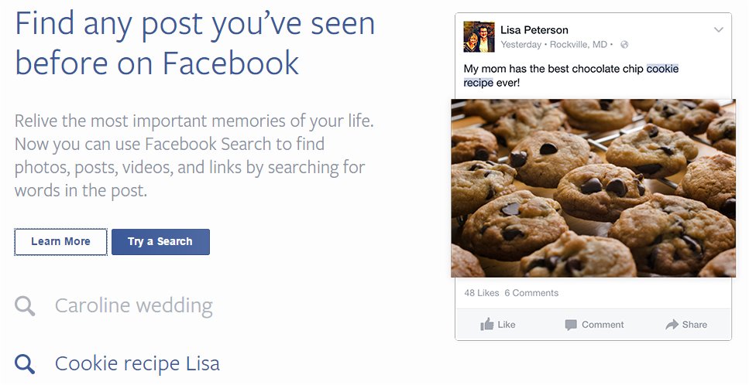Click the Rockville, MD location link

click(x=579, y=45)
